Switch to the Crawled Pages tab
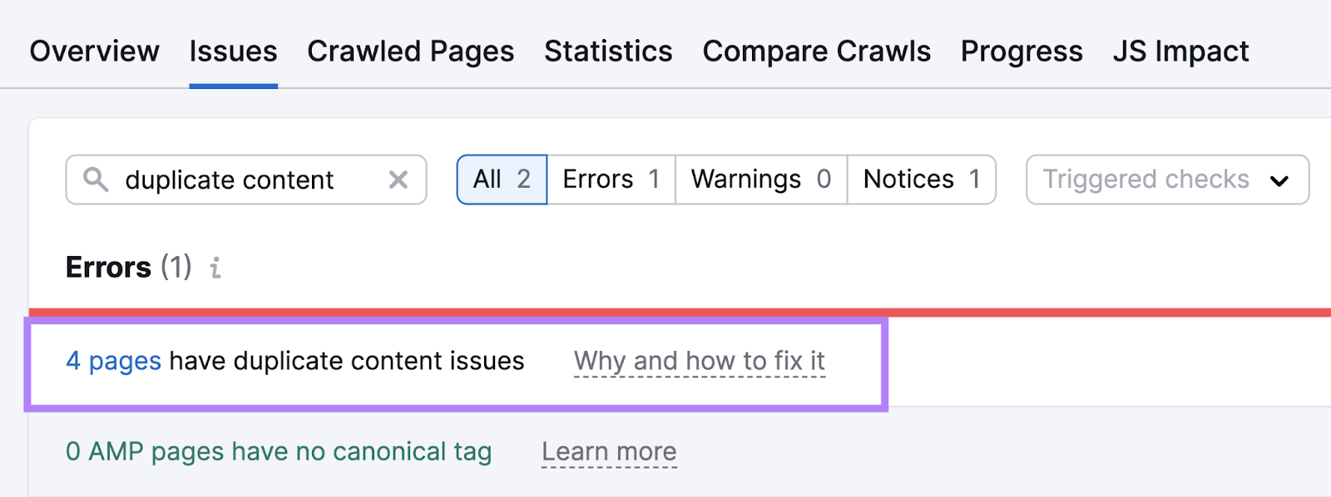1331x497 pixels. [x=411, y=52]
